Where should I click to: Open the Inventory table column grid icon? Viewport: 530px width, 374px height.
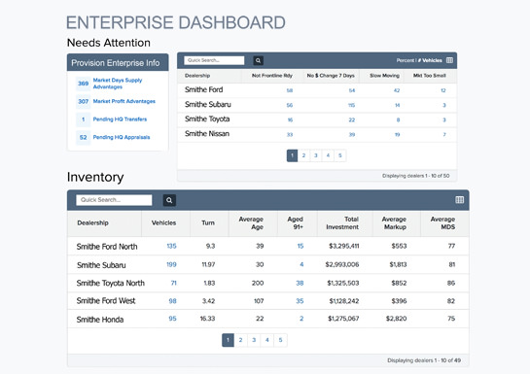click(459, 200)
